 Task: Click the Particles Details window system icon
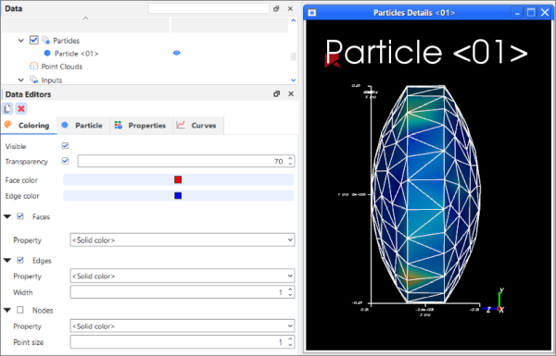312,13
